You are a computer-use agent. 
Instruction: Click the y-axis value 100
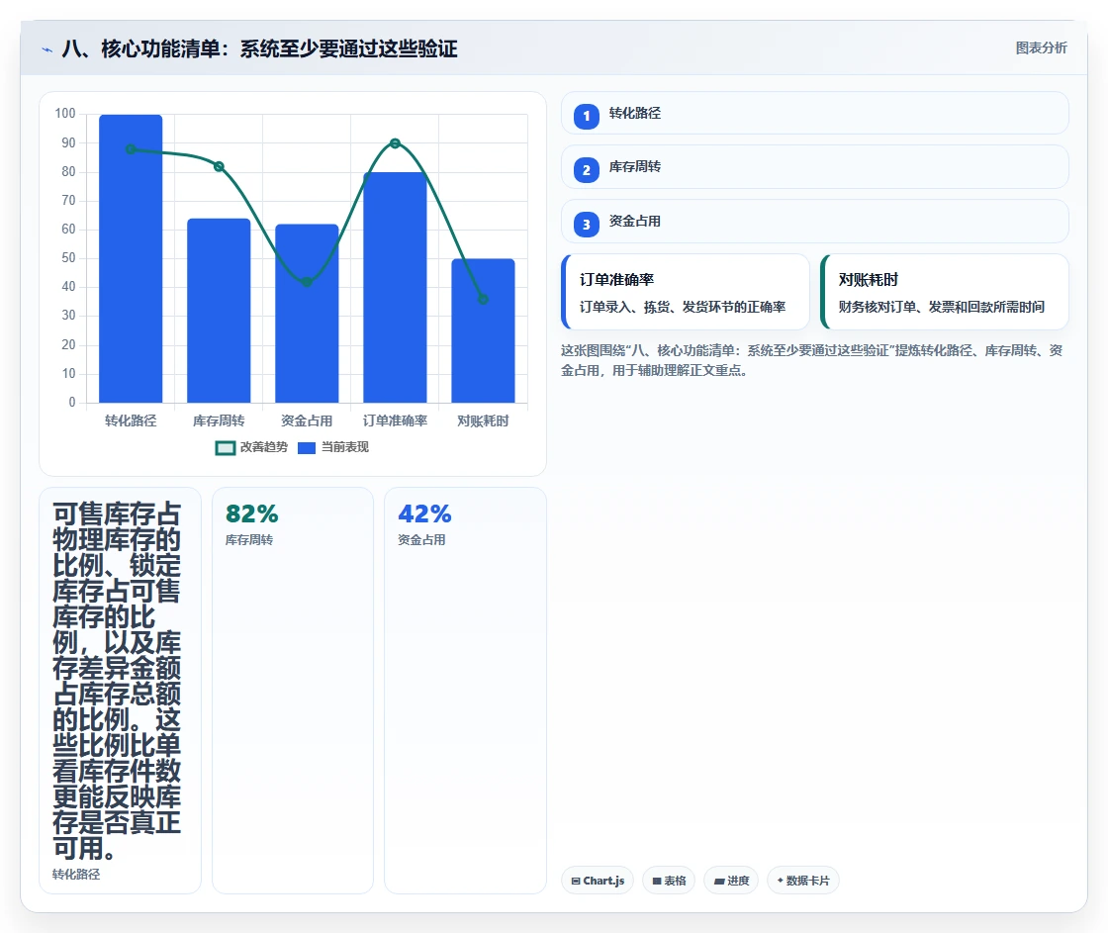click(x=65, y=114)
